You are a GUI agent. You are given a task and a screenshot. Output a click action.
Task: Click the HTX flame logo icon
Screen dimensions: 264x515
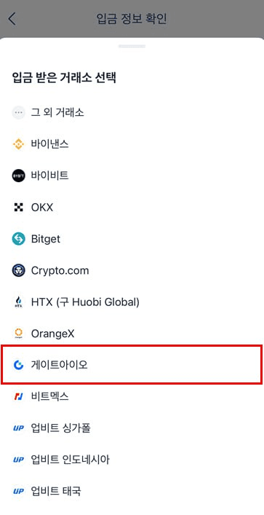(18, 302)
